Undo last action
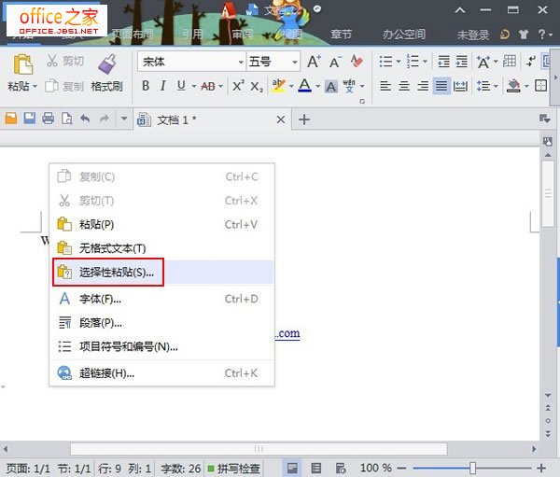Viewport: 560px width, 477px height. (85, 119)
